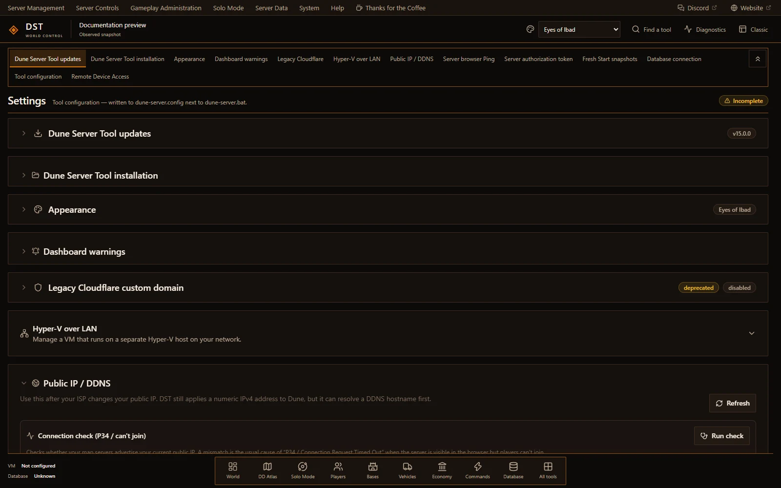781x488 pixels.
Task: Click the v15.0.0 version badge
Action: coord(741,133)
